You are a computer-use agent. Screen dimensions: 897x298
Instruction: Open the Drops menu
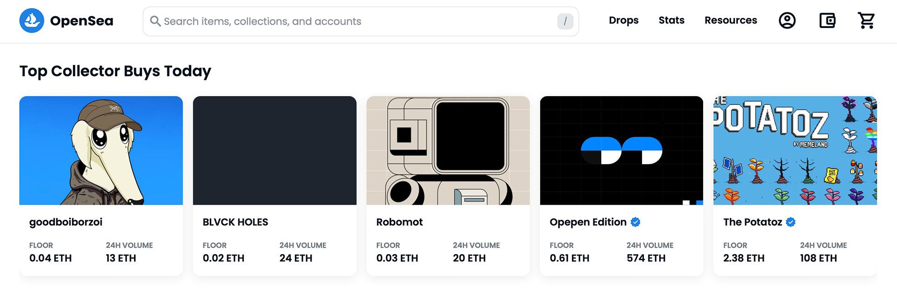(623, 21)
